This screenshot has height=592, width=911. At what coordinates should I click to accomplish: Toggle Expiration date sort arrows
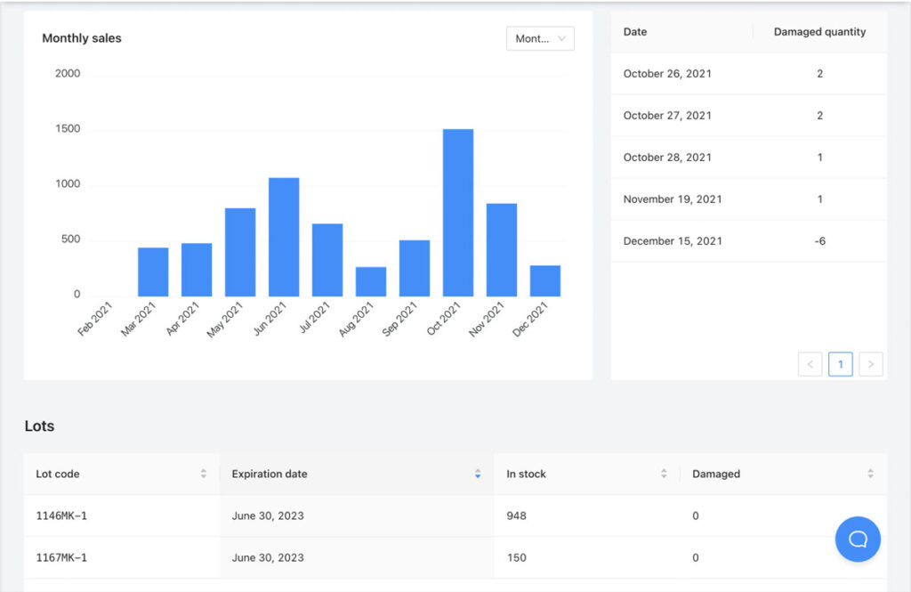coord(478,474)
